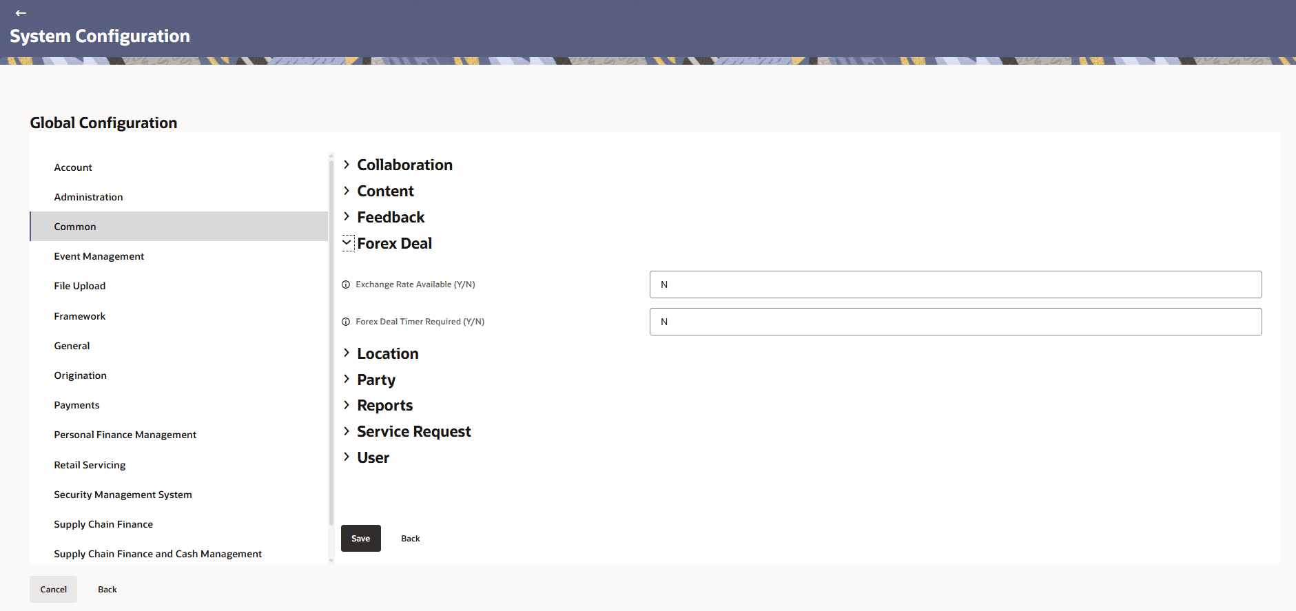Click the Exchange Rate Available input field
This screenshot has height=611, width=1296.
pos(955,284)
